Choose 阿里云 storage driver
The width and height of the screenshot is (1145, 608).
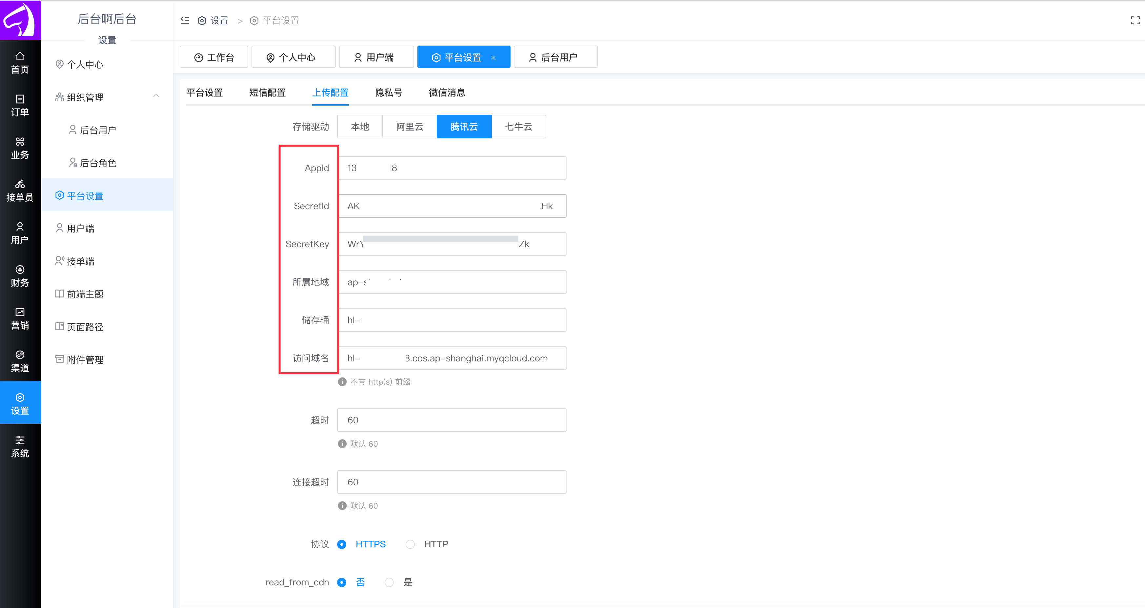pyautogui.click(x=409, y=127)
